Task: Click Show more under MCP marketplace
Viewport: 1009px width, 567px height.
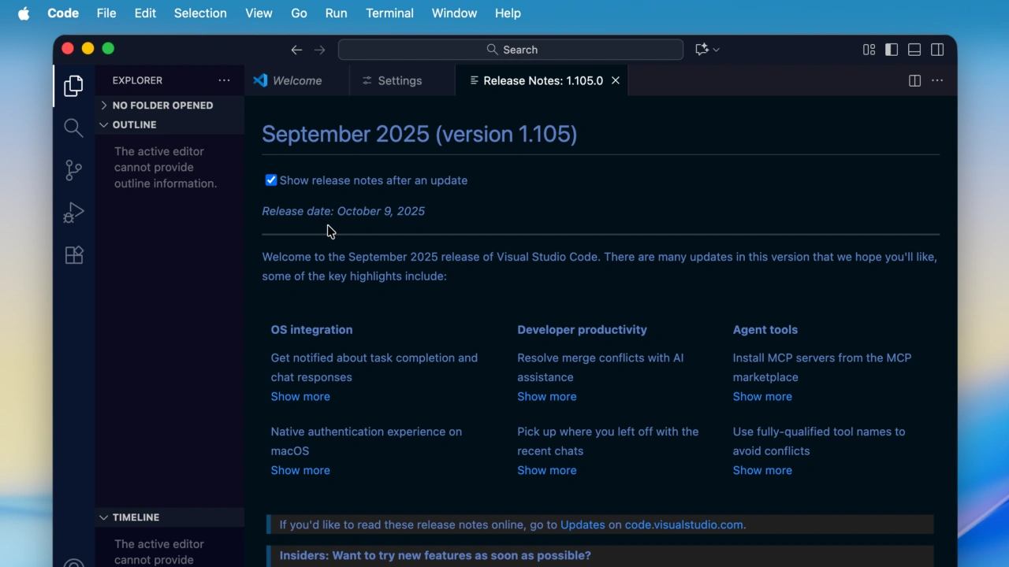Action: pyautogui.click(x=762, y=396)
